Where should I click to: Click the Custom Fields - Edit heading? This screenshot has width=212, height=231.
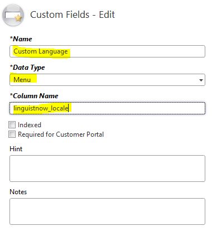point(73,15)
